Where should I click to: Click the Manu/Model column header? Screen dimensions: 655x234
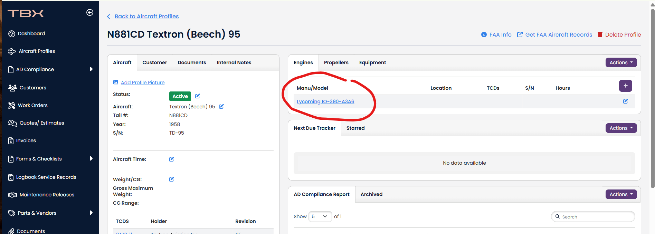312,88
